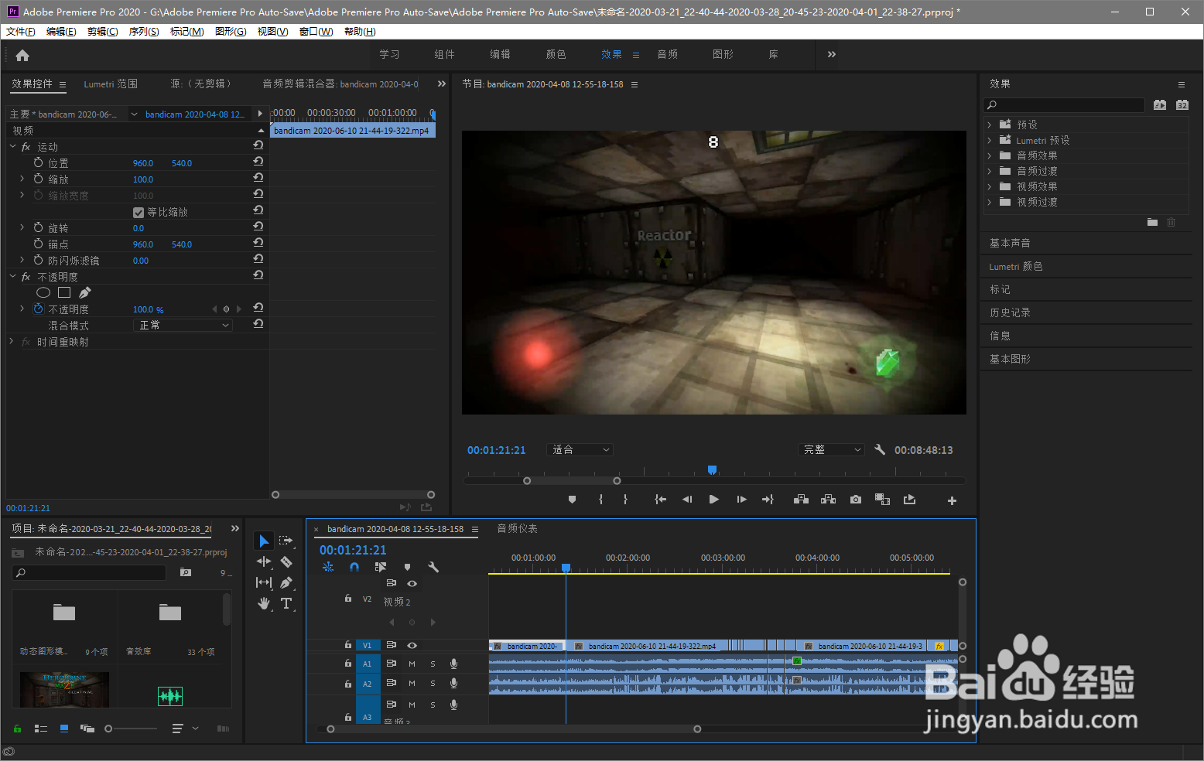Select the Hand tool
Screen dimensions: 1204x761
(x=264, y=603)
